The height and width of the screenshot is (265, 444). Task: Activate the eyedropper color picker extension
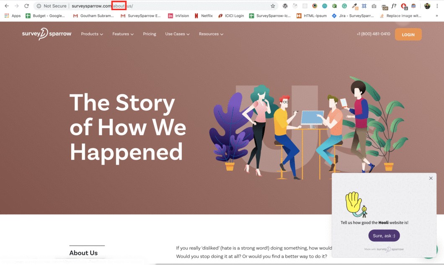click(354, 6)
